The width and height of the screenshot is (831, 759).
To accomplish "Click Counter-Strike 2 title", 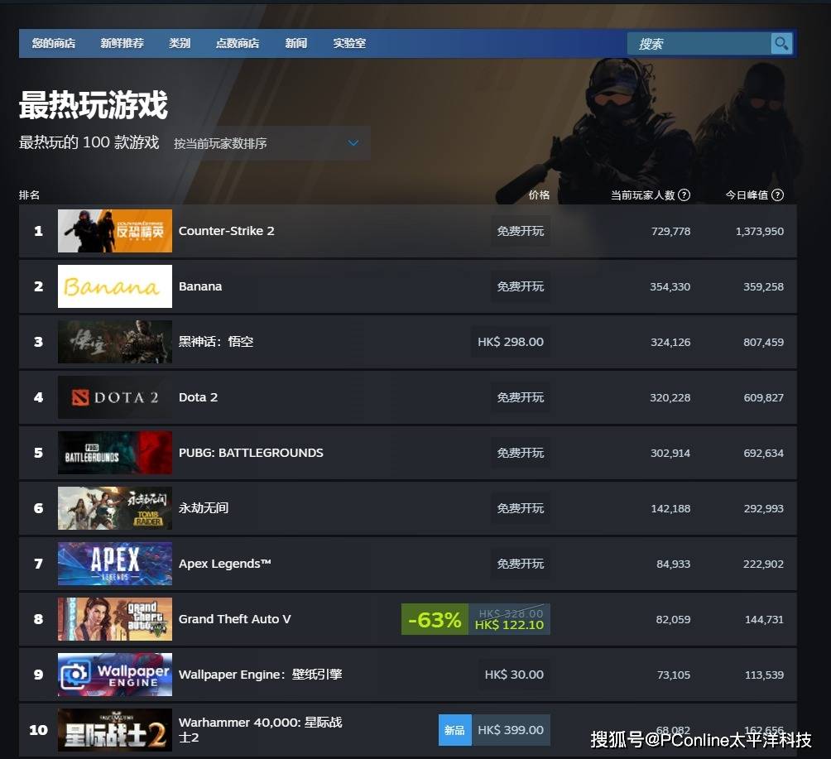I will click(226, 231).
